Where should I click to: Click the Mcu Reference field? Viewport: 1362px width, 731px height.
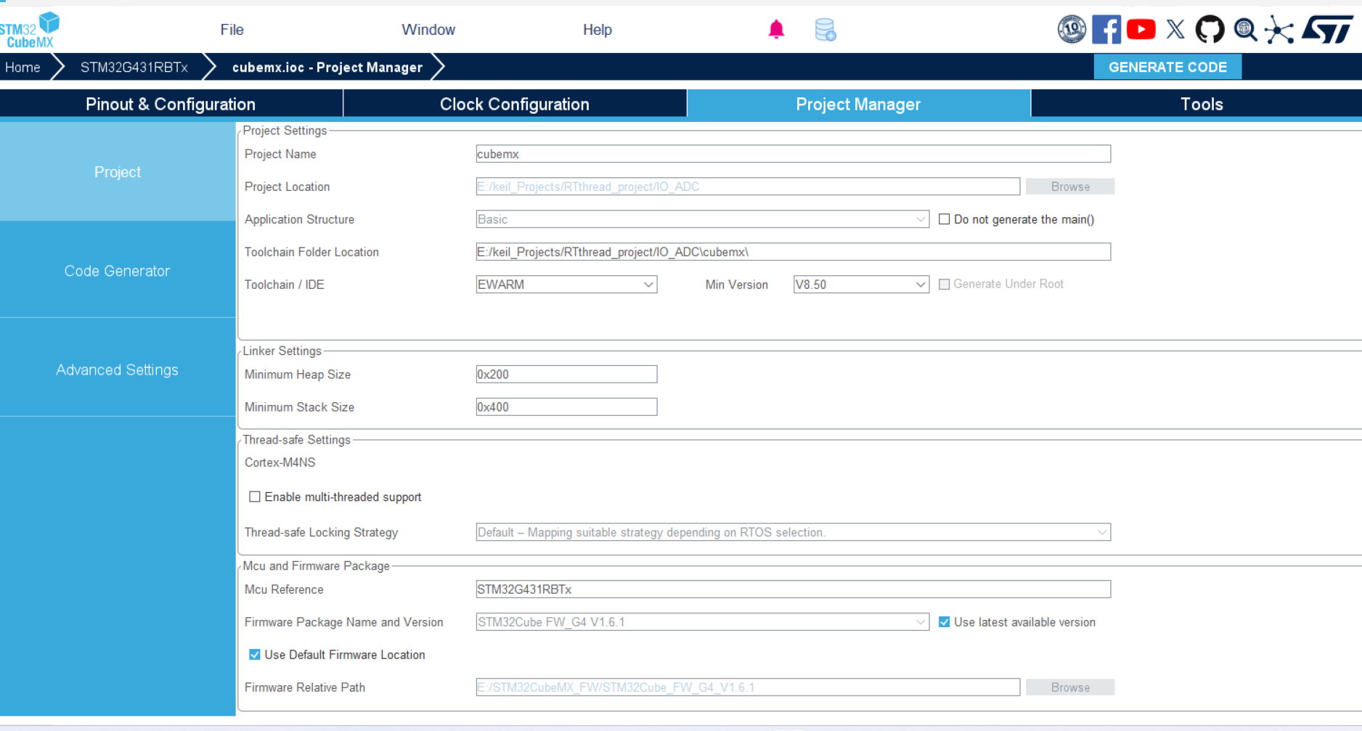(793, 589)
